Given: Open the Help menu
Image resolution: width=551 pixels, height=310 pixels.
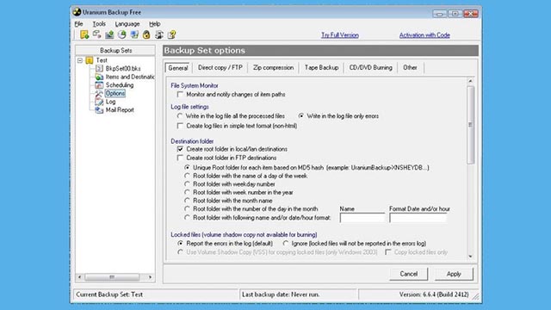Looking at the screenshot, I should click(x=155, y=24).
